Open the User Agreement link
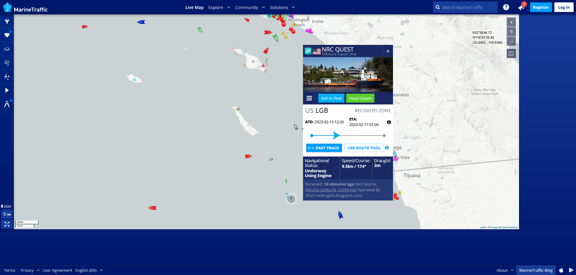 pos(57,270)
